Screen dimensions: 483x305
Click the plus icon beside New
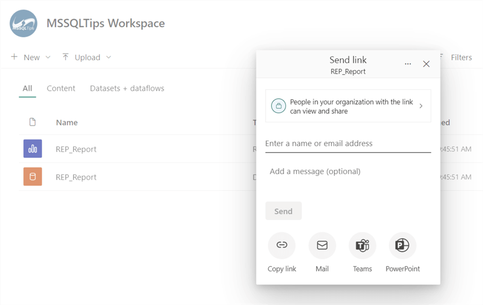14,57
